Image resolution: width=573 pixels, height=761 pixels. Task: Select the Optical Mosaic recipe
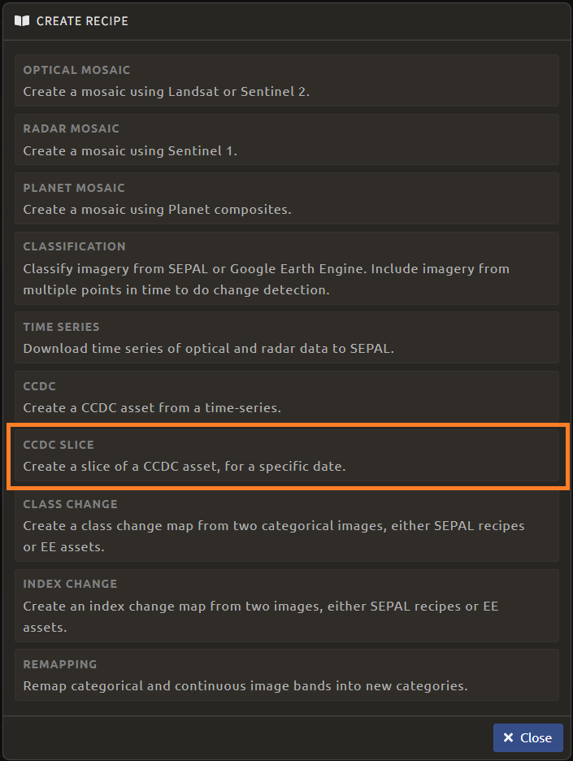click(286, 80)
